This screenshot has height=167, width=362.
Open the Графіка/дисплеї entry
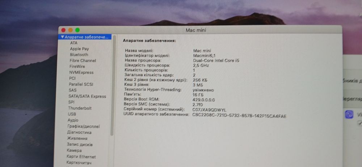click(84, 127)
